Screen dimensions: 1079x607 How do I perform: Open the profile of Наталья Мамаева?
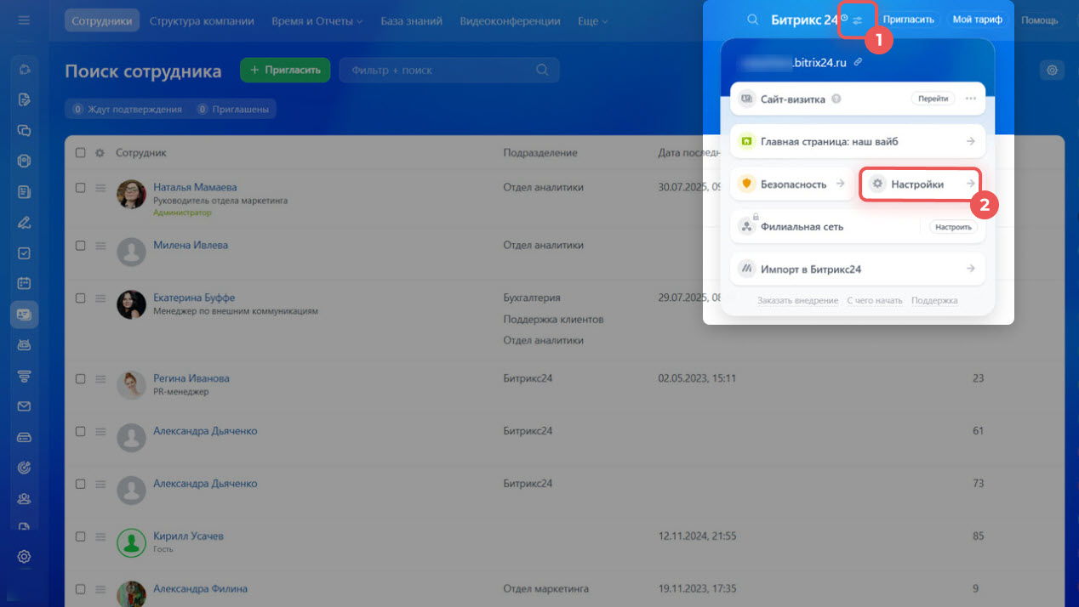(x=195, y=187)
